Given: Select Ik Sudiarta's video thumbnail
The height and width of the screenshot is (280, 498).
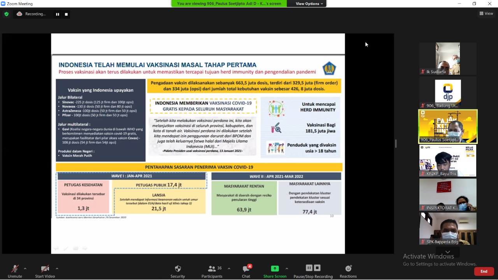Looking at the screenshot, I should (x=448, y=58).
